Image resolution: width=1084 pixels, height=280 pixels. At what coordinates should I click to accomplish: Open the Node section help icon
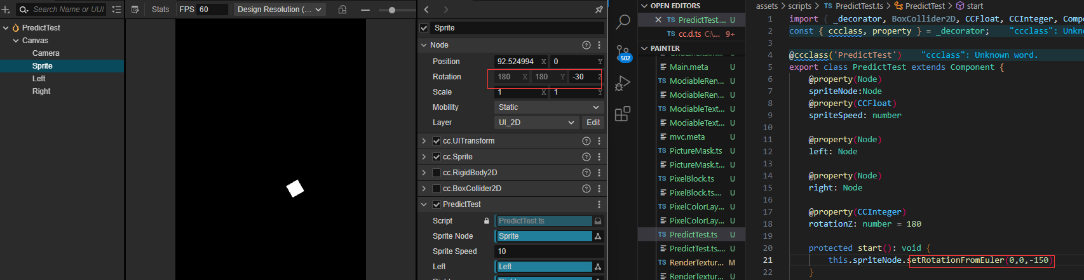pyautogui.click(x=586, y=45)
